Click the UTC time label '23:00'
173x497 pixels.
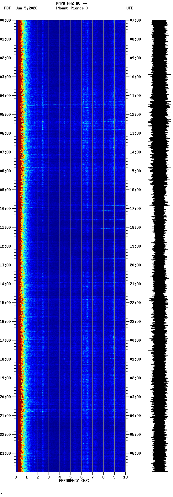point(135,322)
